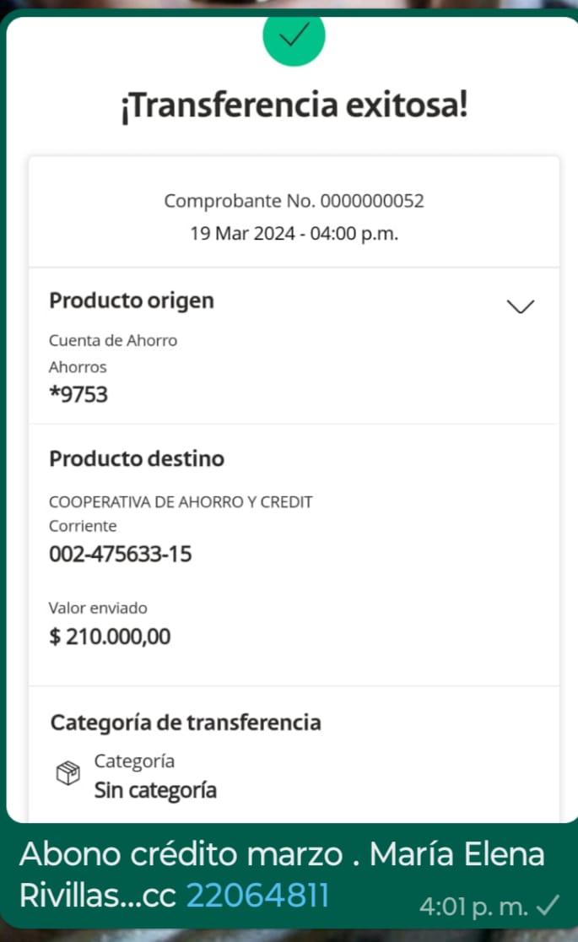The width and height of the screenshot is (578, 942).
Task: Select the Comprobante No. 0000000052 text
Action: click(x=294, y=201)
